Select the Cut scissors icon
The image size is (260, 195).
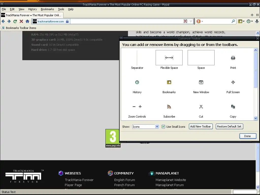pyautogui.click(x=201, y=107)
